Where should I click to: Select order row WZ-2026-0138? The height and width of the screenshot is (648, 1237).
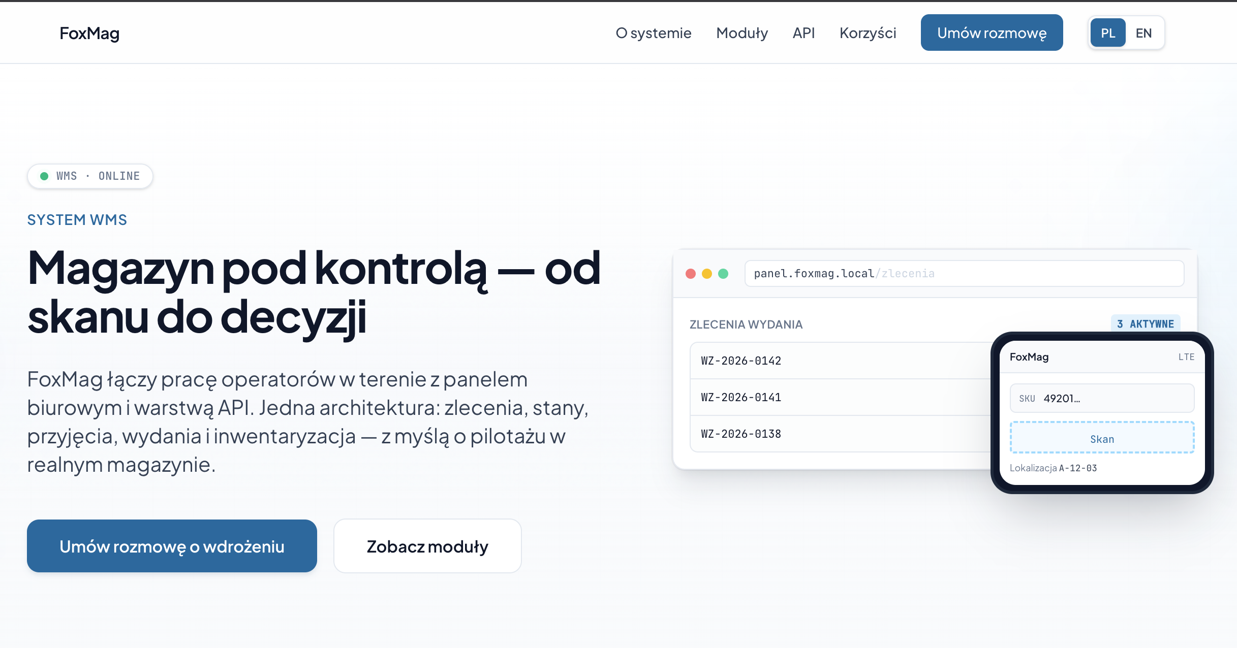(841, 434)
